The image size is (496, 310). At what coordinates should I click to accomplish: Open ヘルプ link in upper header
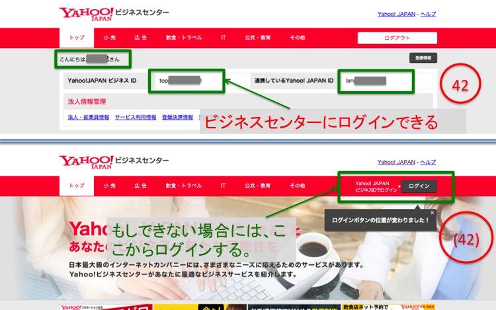(x=428, y=15)
